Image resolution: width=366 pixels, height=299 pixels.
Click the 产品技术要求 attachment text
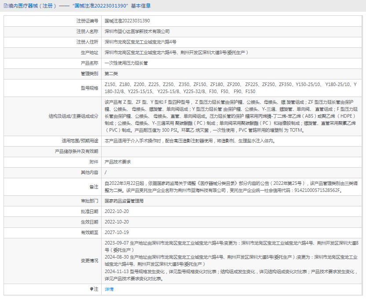[x=117, y=162]
